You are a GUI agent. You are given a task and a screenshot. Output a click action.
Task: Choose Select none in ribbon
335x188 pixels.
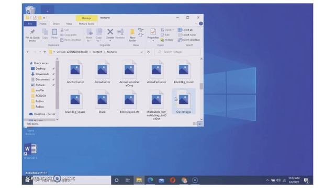pos(187,35)
